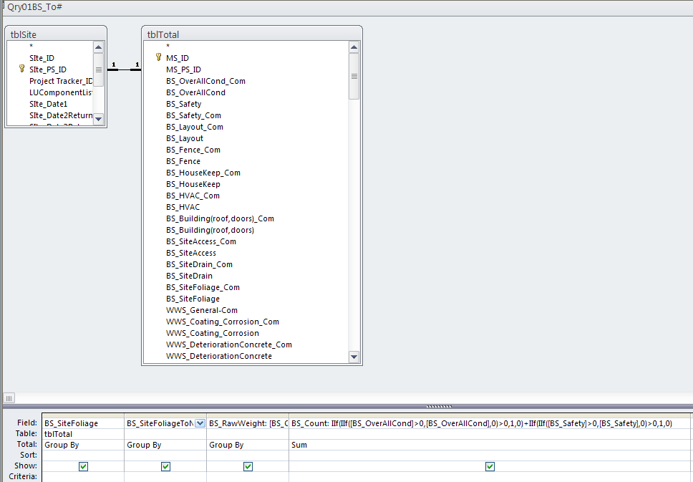Click the tblSite vertical scrollbar thumb
This screenshot has height=482, width=693.
point(99,70)
